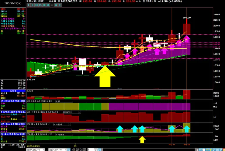Select the monthly (月) chart period
Screen dimensions: 225x151
tap(60, 5)
